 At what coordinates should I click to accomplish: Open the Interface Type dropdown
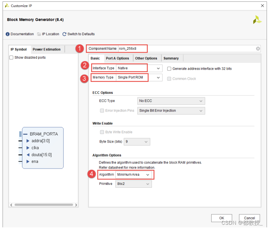(x=139, y=68)
